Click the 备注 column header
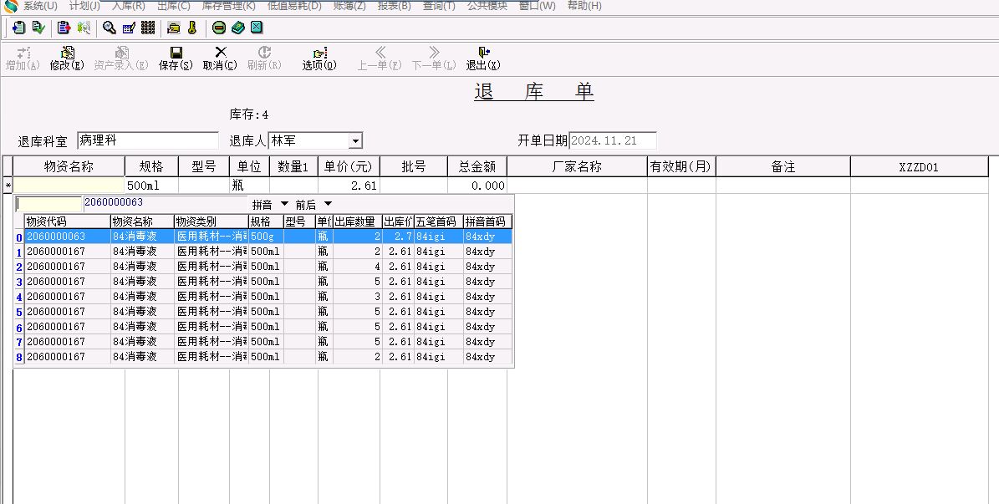Viewport: 999px width, 504px height. [x=783, y=166]
